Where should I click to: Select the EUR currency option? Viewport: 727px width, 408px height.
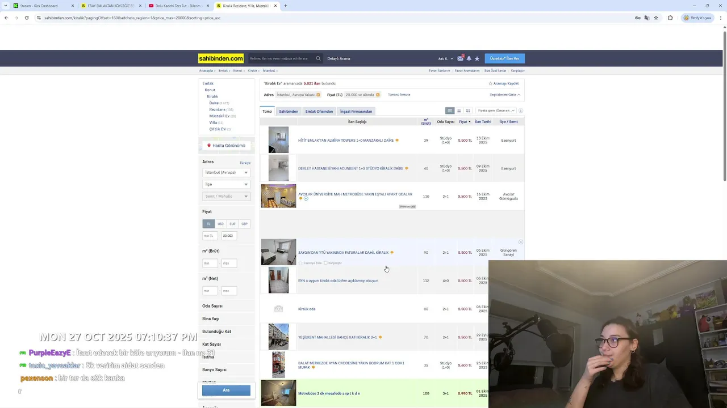tap(232, 224)
